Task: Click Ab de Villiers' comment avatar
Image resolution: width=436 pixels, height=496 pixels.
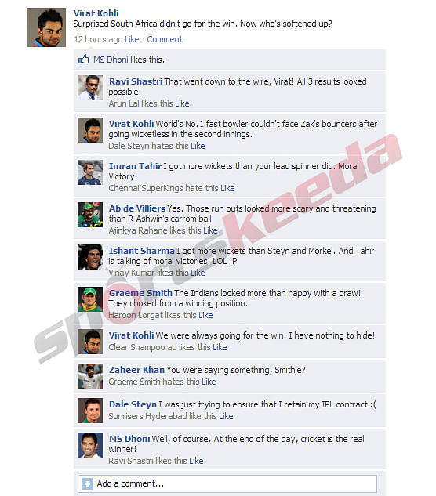Action: (x=90, y=215)
